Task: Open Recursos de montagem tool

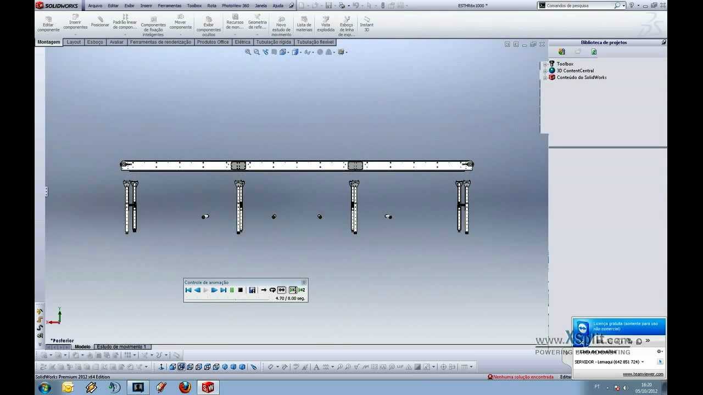Action: (235, 22)
